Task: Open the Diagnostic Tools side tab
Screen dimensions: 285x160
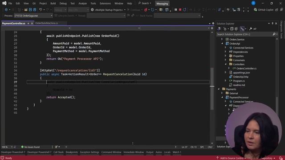Action: (x=281, y=30)
